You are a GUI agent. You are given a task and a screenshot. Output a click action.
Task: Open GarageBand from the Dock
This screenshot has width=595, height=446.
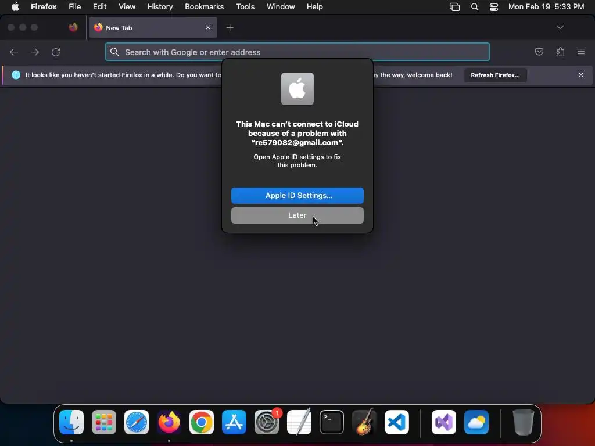(x=364, y=422)
